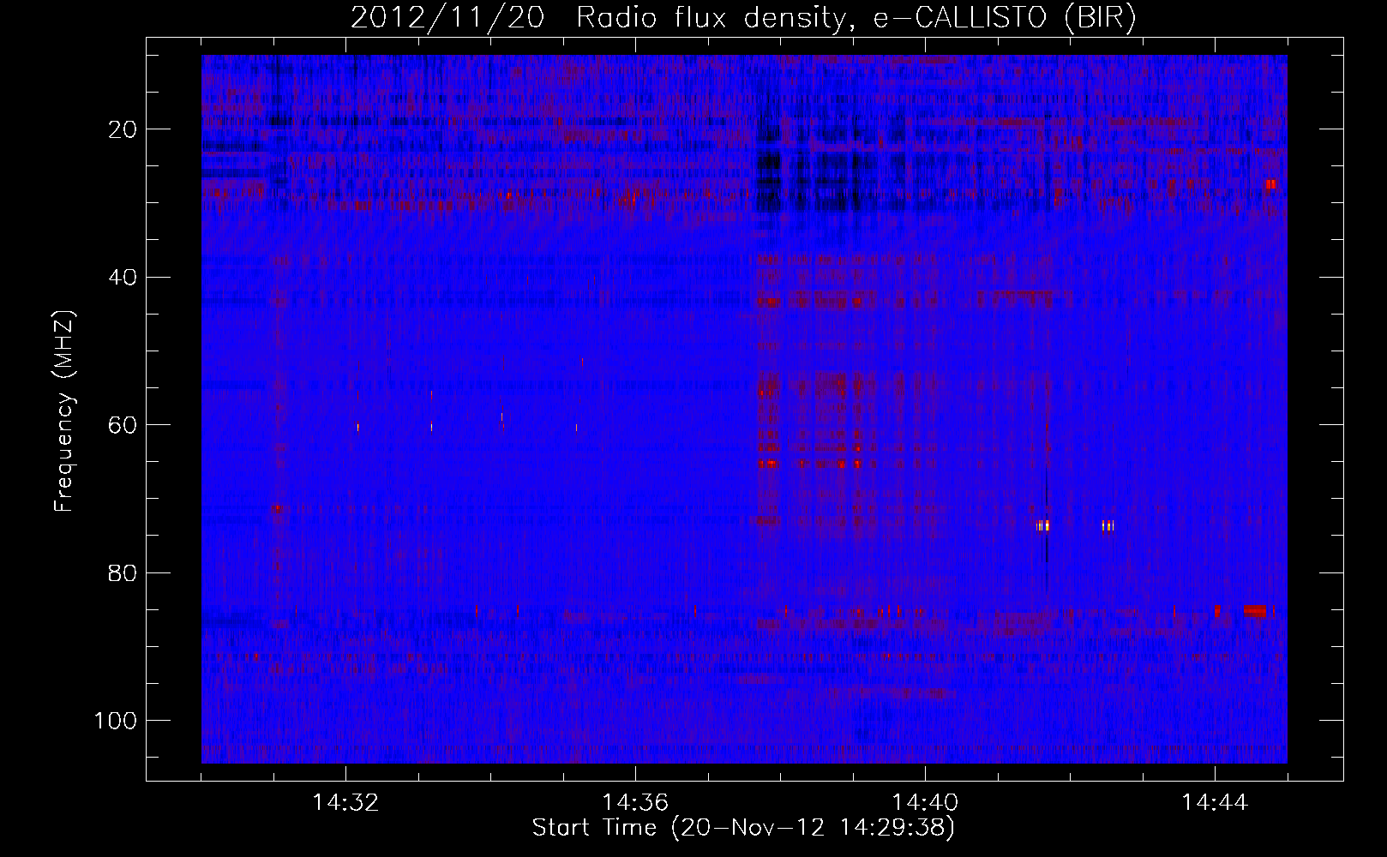
Task: Click the 14:44 time tick label
Action: (x=1215, y=803)
